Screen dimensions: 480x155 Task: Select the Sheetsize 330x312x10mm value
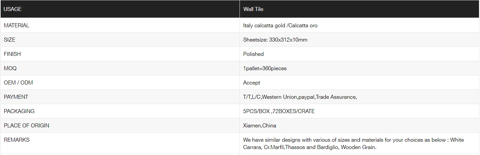coord(275,40)
